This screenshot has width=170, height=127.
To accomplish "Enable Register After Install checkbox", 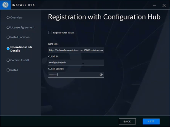I will coord(50,33).
